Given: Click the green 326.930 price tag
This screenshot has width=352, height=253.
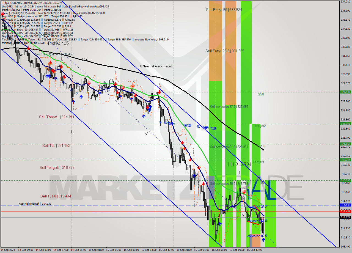Looking at the screenshot, I should pos(345,92).
